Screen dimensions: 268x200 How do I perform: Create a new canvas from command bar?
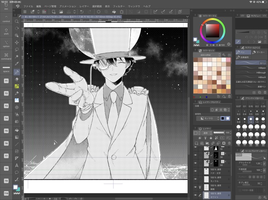(x=54, y=12)
